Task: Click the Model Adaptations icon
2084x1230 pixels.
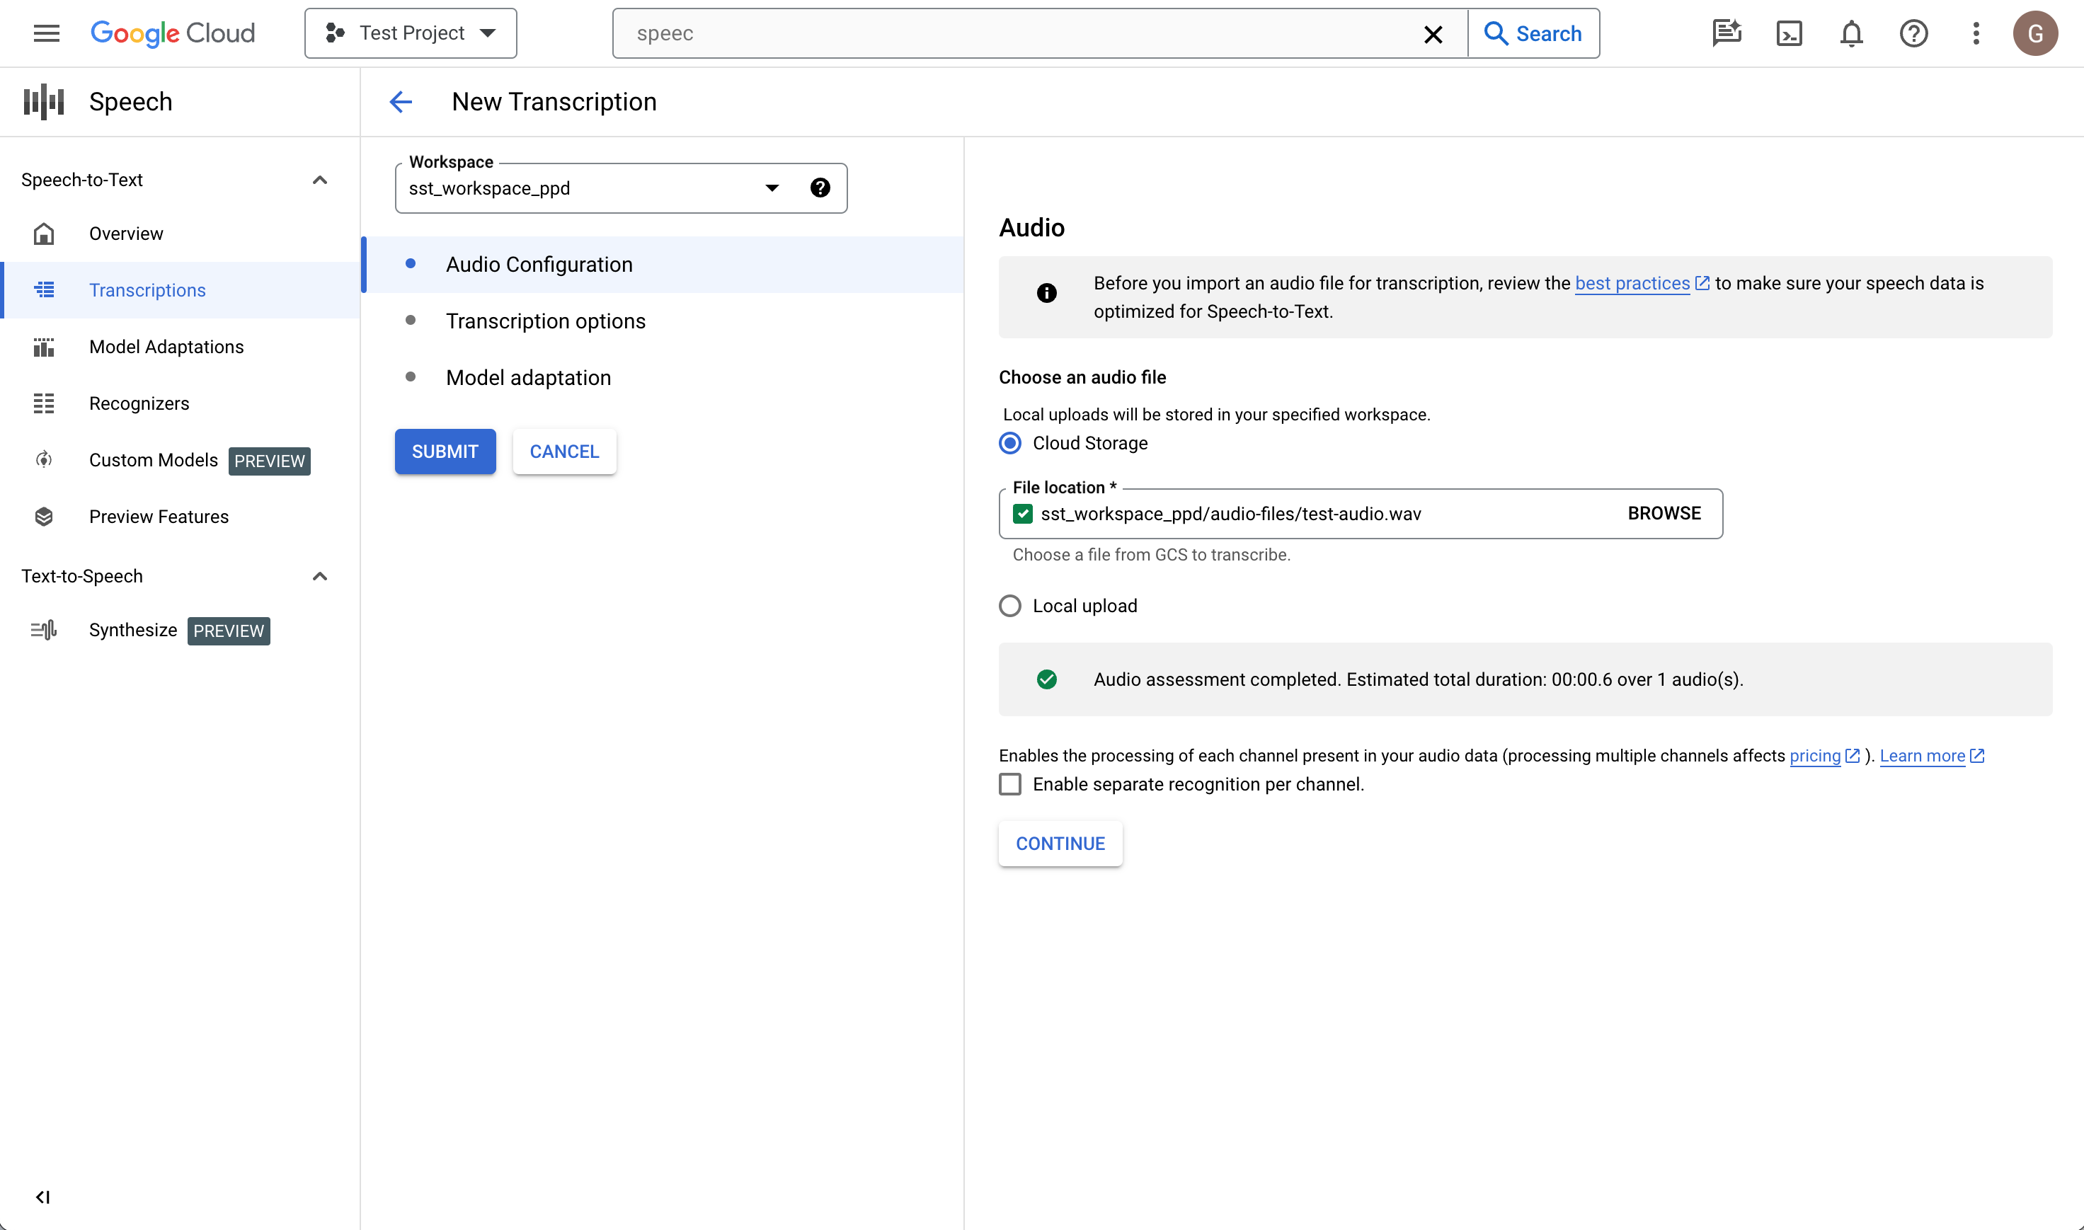Action: [42, 347]
